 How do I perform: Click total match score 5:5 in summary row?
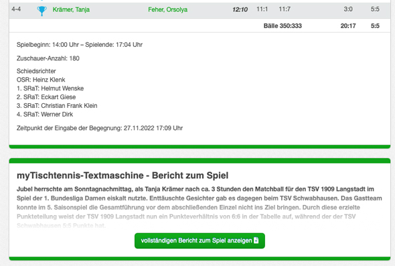click(x=375, y=25)
